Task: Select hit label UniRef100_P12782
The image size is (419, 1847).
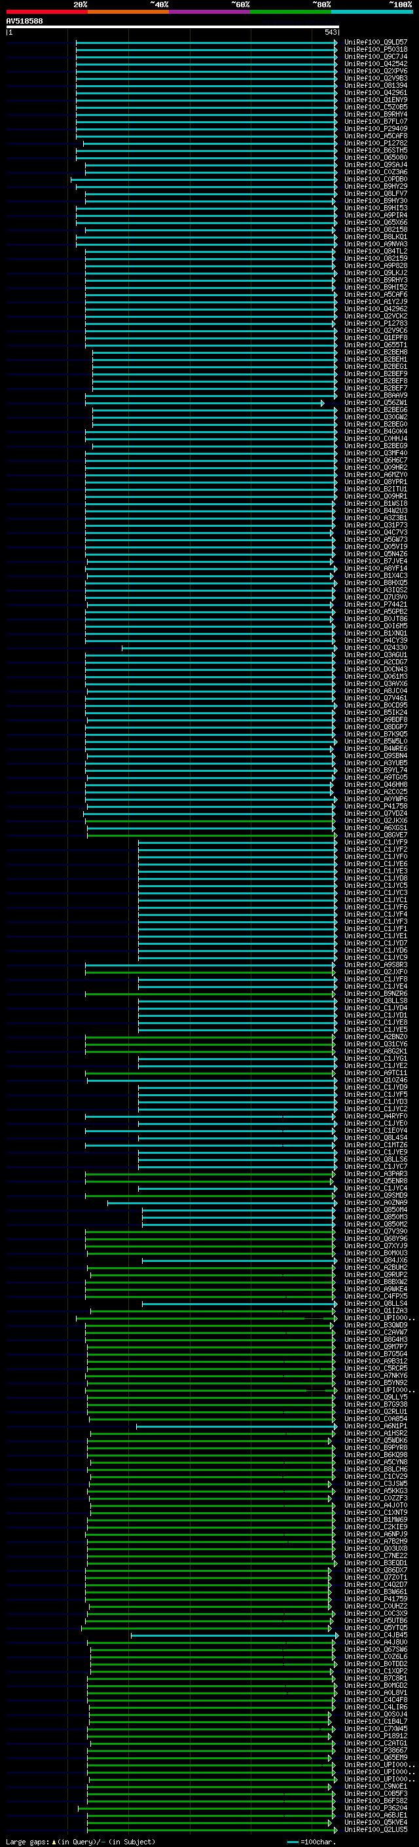Action: click(x=375, y=143)
